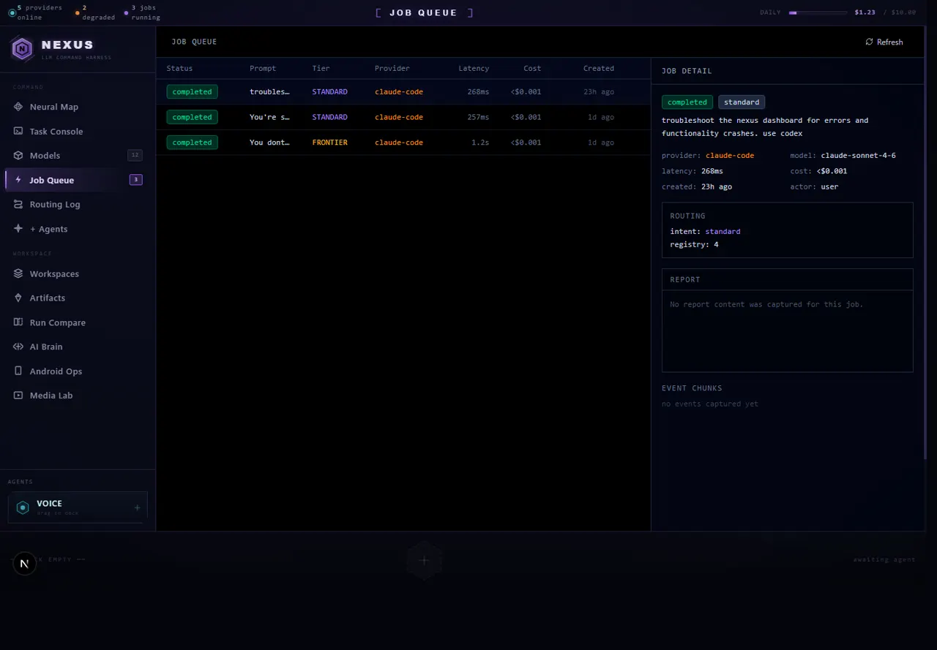Click the Job Queue lightning icon

click(18, 180)
